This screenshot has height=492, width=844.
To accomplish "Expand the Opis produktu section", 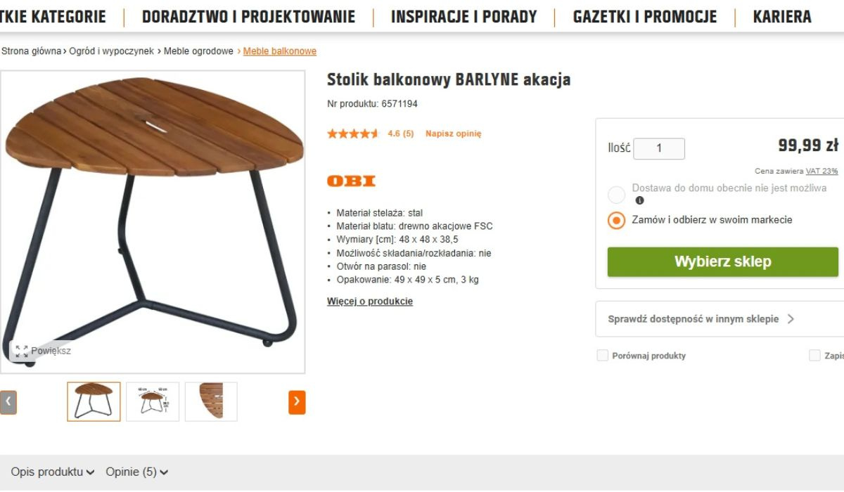I will tap(53, 472).
